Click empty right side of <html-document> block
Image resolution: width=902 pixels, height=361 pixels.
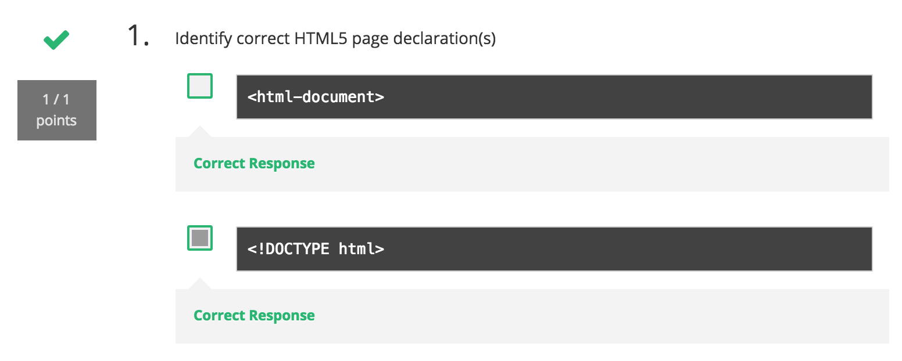(628, 97)
